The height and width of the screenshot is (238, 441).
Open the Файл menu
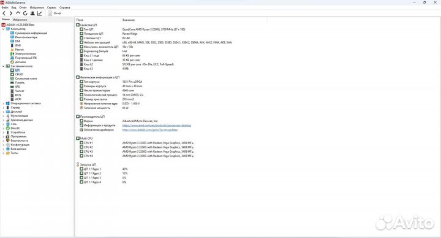pyautogui.click(x=5, y=7)
